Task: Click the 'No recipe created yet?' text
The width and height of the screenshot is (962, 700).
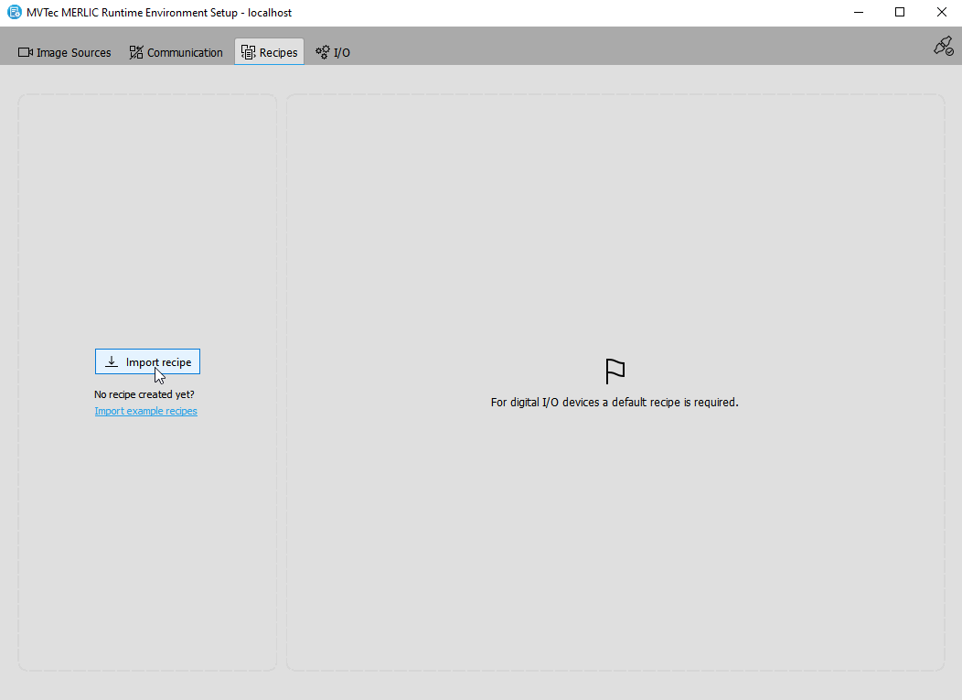Action: pos(144,394)
